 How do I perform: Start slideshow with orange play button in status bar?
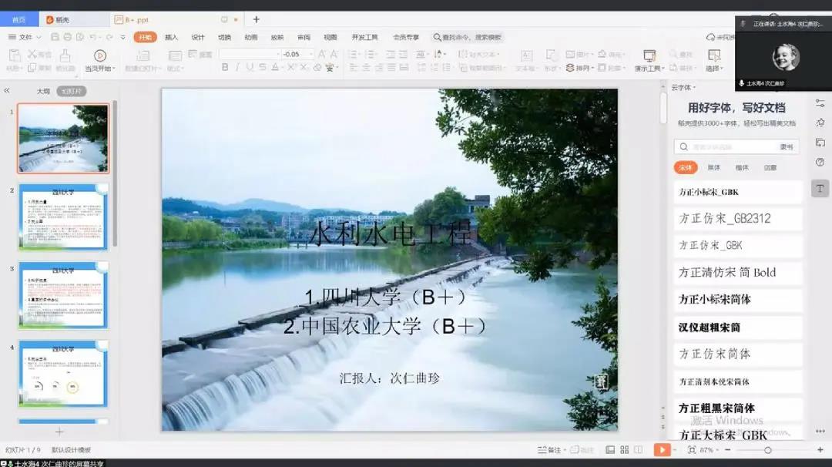pos(661,450)
